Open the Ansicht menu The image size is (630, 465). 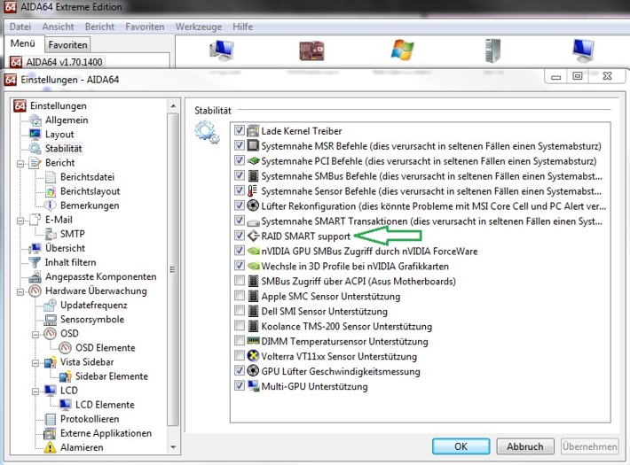(x=58, y=27)
